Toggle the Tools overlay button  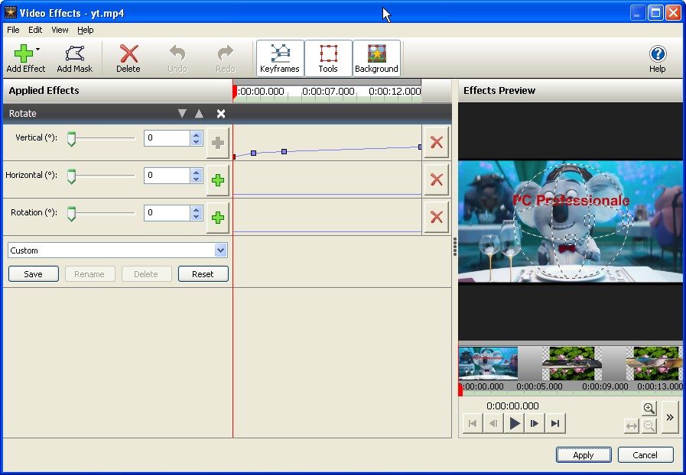(328, 58)
